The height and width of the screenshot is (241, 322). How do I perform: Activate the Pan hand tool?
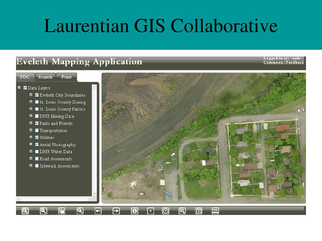62,211
